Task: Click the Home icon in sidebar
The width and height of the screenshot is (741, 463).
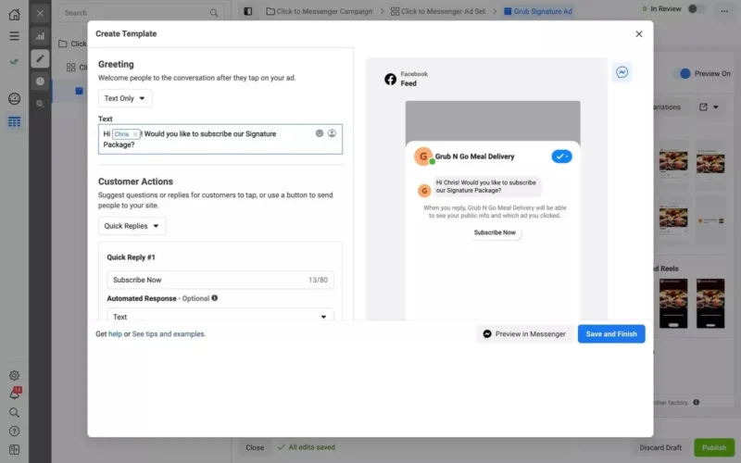Action: point(14,15)
